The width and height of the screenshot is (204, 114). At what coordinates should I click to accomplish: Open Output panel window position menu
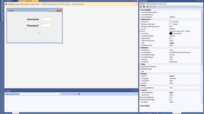tap(132, 91)
